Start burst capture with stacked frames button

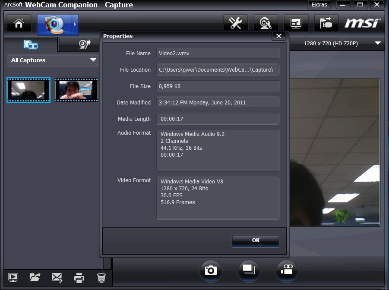tap(249, 271)
